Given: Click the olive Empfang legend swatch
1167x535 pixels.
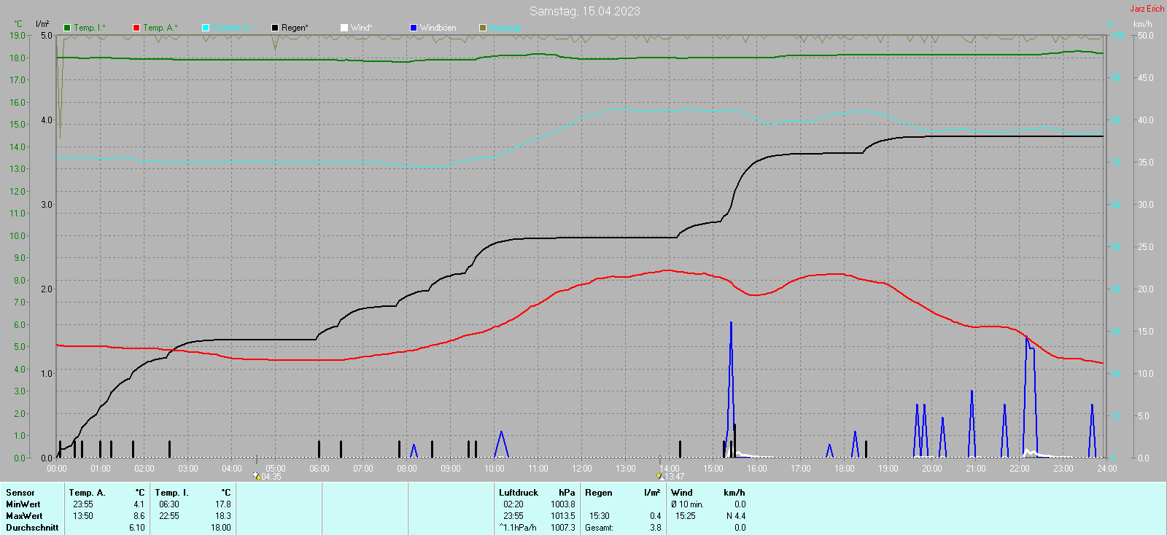Looking at the screenshot, I should tap(483, 28).
